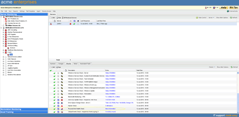Collapse the All Monitored Servers tree node

click(1, 28)
